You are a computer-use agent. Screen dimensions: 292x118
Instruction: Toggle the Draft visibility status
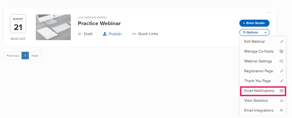click(x=85, y=34)
